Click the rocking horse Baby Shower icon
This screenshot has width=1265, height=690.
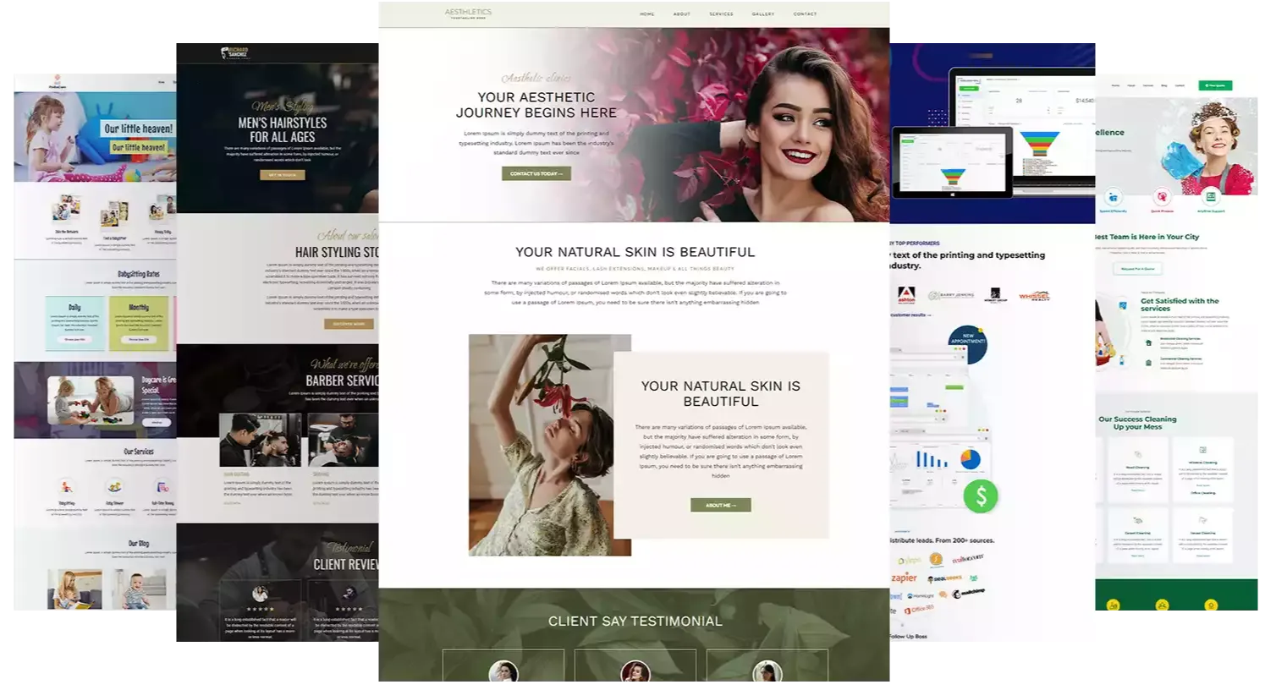click(115, 486)
